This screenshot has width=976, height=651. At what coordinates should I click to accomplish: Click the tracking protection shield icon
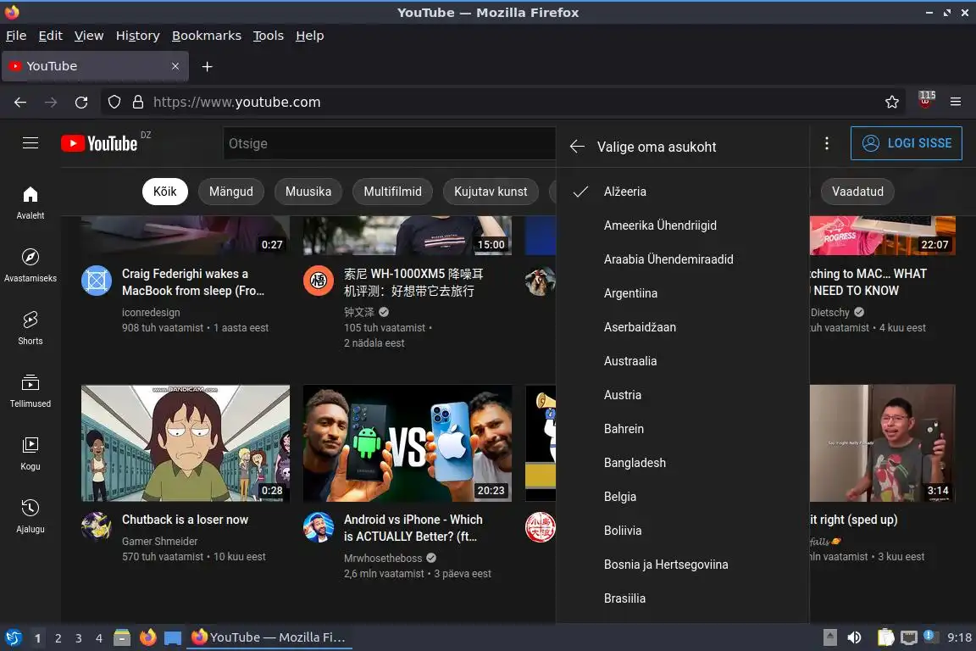click(114, 103)
